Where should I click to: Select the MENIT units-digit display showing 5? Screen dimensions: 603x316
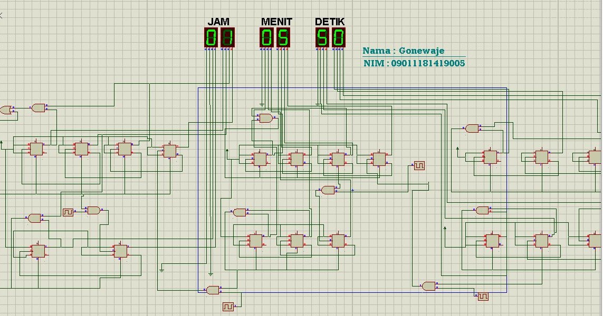(x=283, y=37)
